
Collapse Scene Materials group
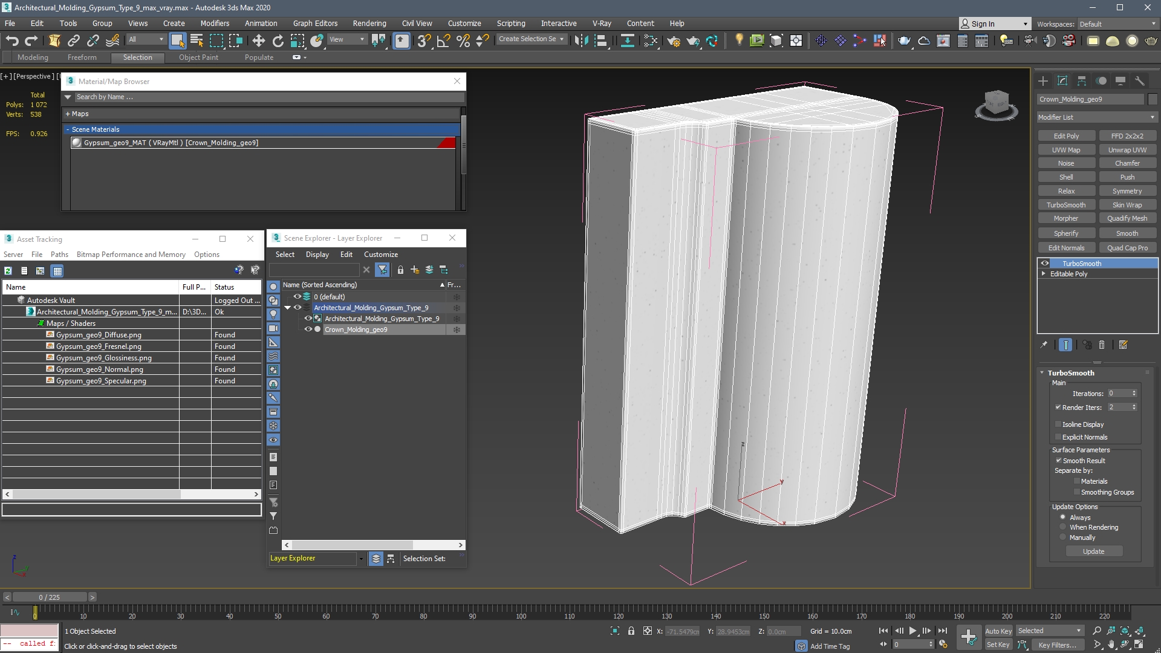(x=68, y=129)
